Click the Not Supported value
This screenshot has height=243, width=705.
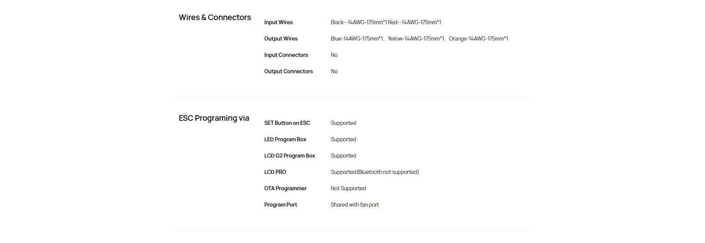click(x=348, y=189)
